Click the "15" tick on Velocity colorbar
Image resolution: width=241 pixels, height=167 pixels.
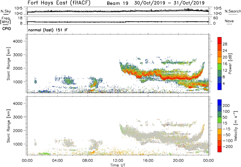pos(225,123)
